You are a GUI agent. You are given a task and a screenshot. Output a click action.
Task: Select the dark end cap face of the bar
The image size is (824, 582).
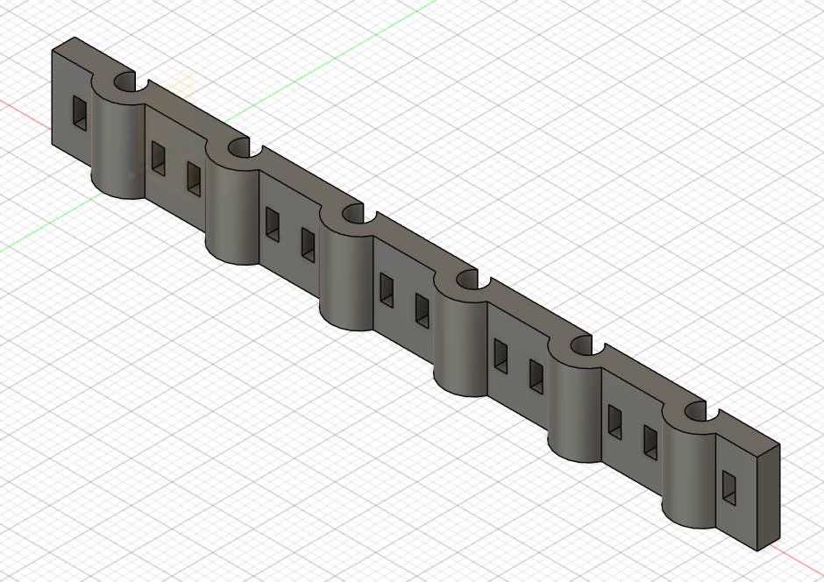point(768,498)
